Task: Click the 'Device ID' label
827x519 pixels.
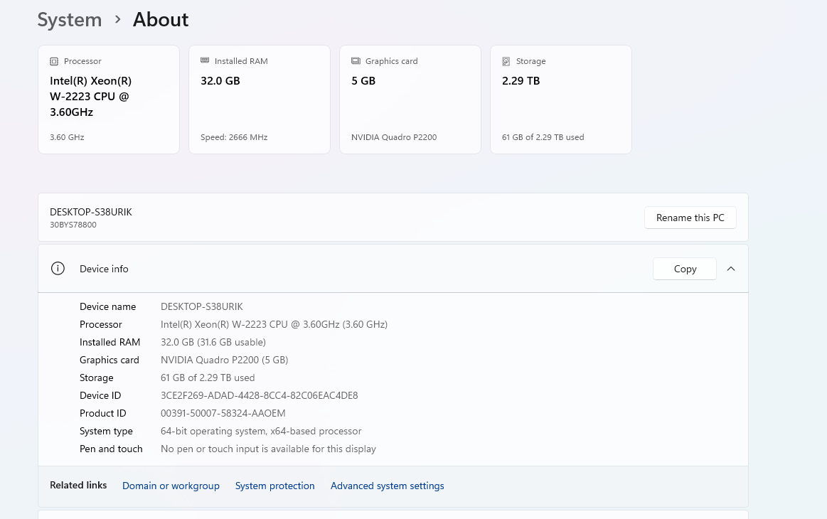Action: tap(100, 395)
